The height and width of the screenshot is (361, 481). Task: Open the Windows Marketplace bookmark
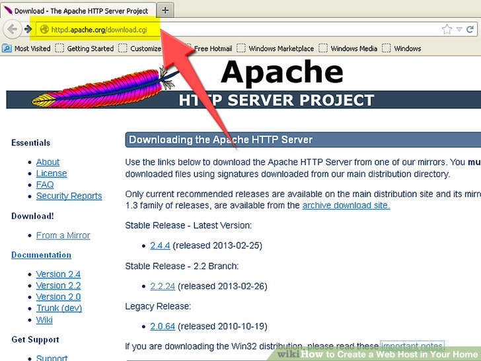point(281,48)
